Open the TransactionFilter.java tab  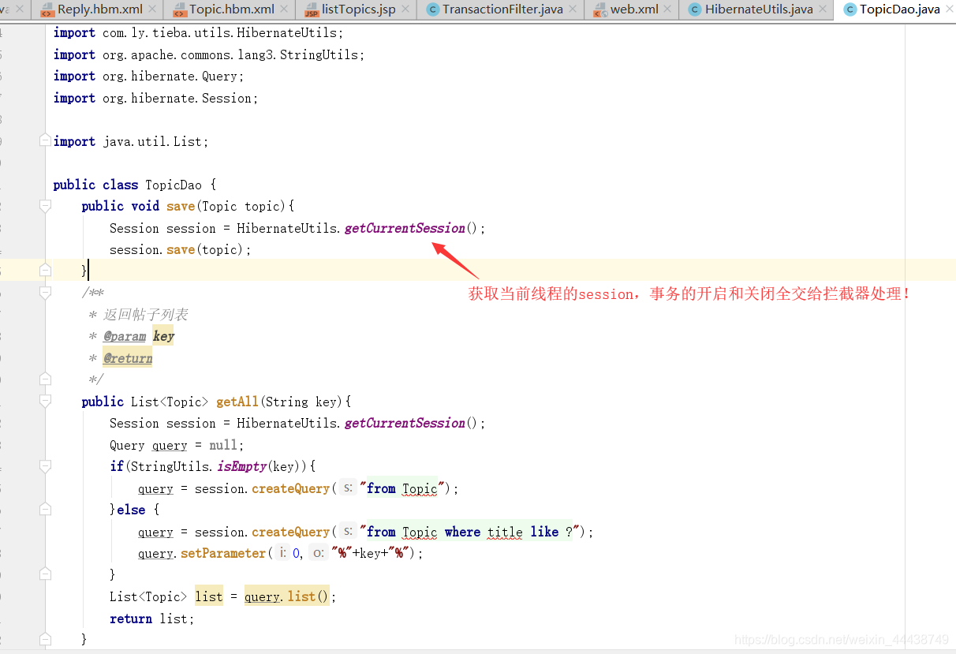[x=501, y=10]
